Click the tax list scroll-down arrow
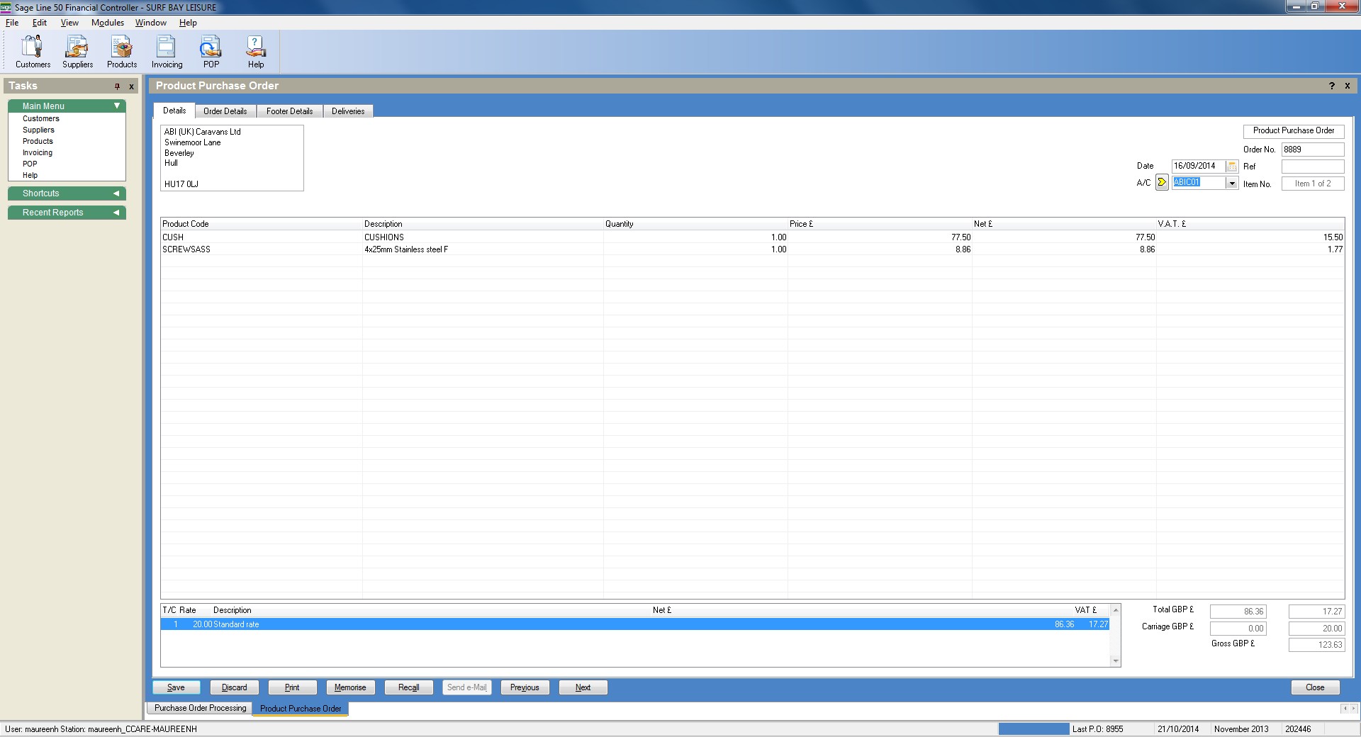The width and height of the screenshot is (1361, 737). 1116,661
